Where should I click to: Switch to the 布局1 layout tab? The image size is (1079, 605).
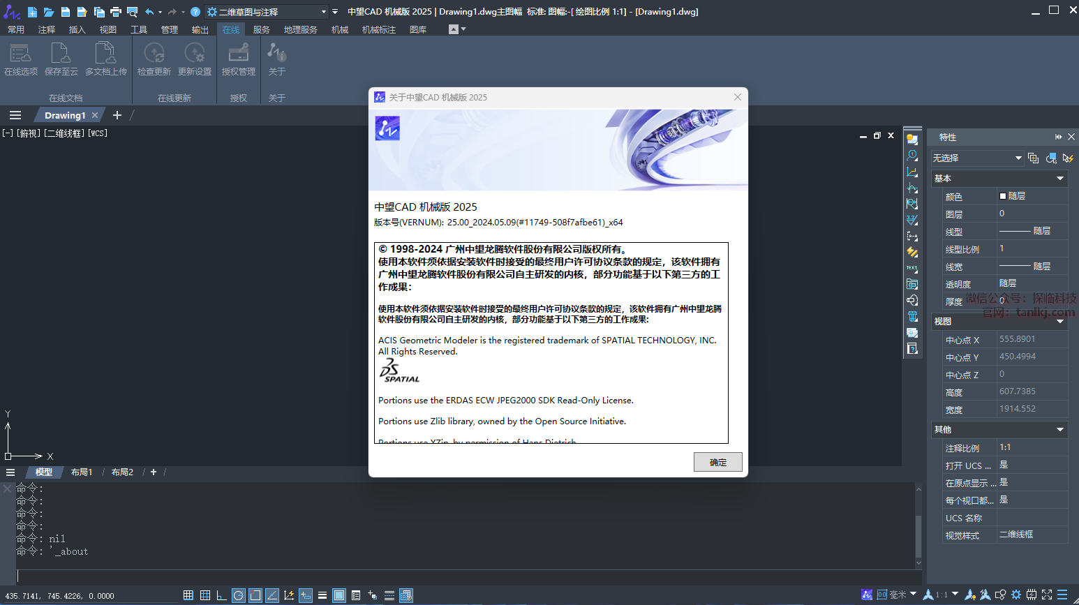[82, 472]
